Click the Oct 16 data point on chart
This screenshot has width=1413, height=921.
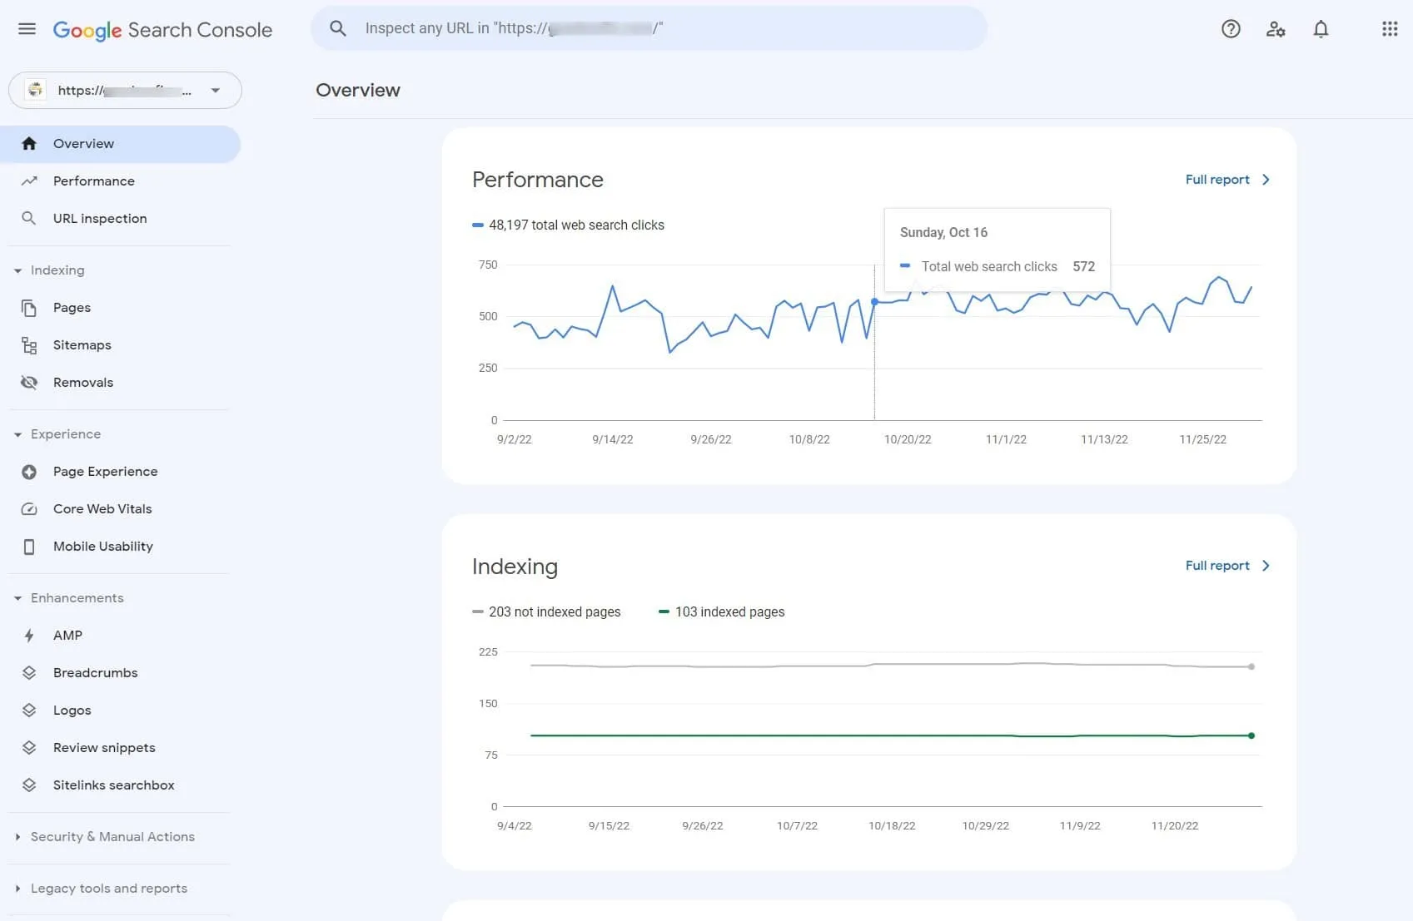[x=874, y=302]
